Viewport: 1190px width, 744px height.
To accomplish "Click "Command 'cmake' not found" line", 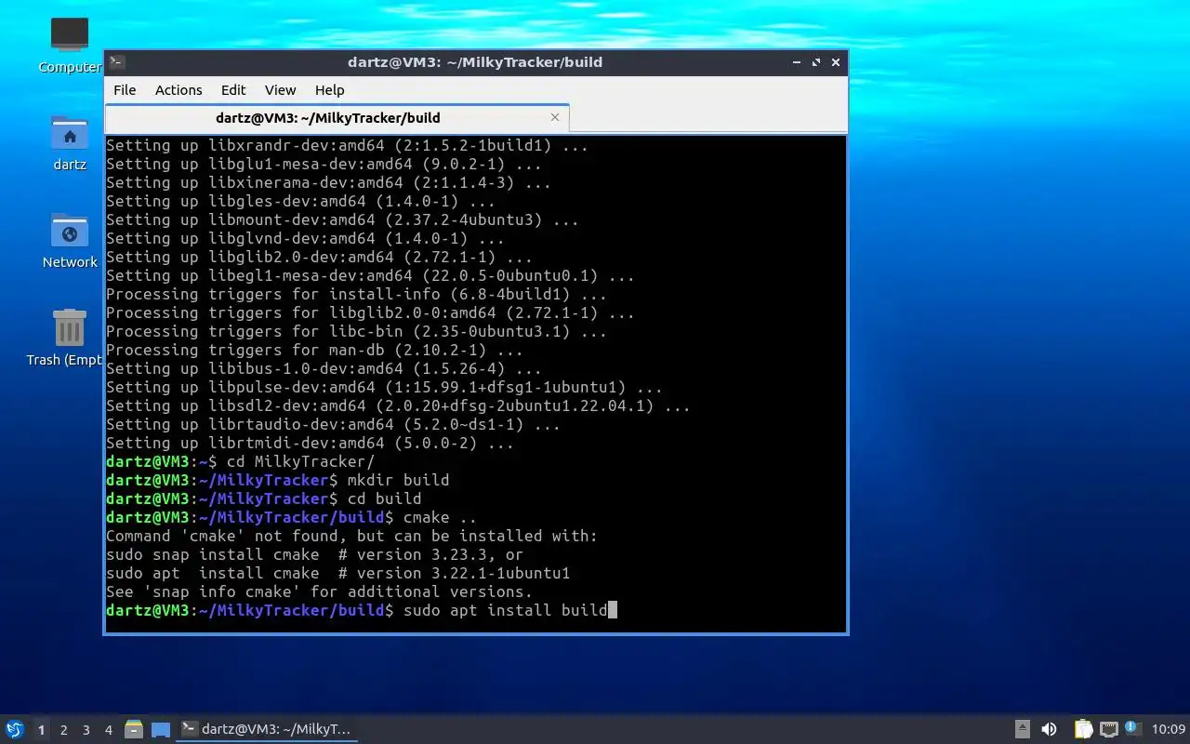I will point(352,536).
